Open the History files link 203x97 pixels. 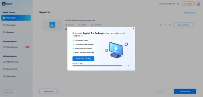(x=190, y=13)
